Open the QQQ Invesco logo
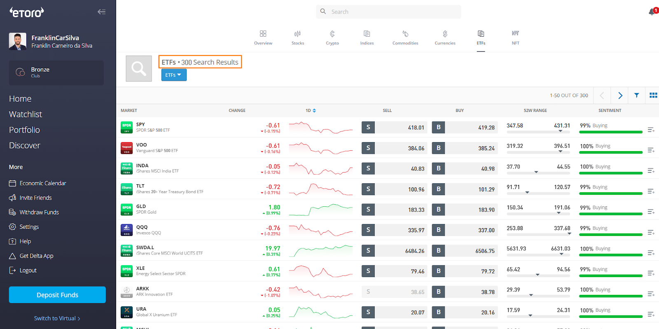 click(x=126, y=230)
